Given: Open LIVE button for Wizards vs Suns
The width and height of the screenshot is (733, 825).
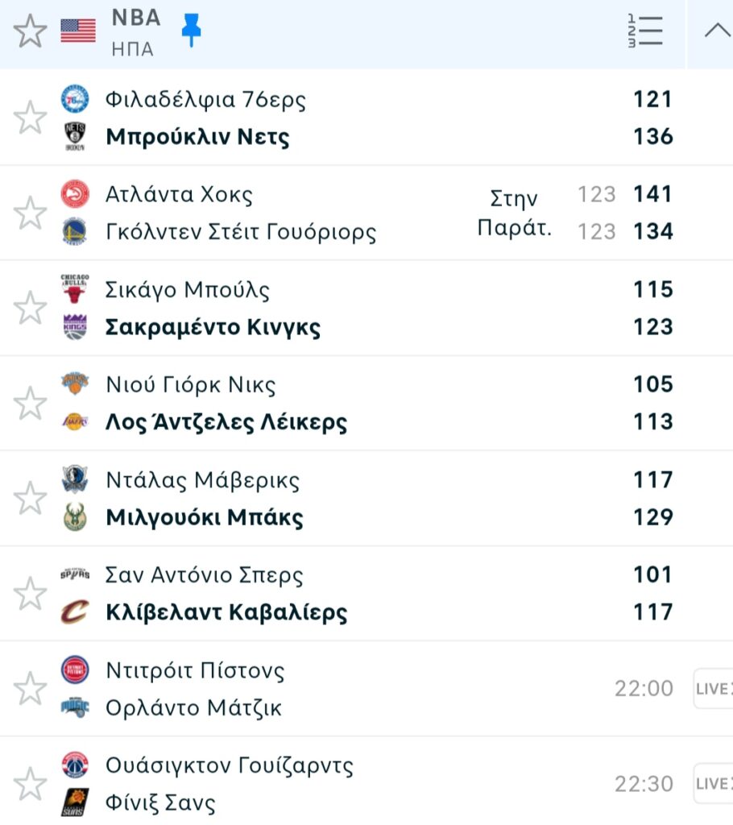Looking at the screenshot, I should [x=714, y=784].
